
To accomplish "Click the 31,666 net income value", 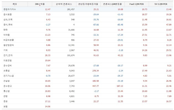I will click(x=71, y=30).
